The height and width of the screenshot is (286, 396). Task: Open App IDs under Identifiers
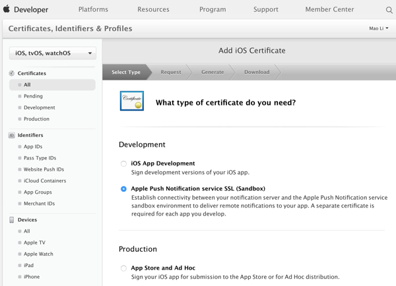click(x=33, y=146)
